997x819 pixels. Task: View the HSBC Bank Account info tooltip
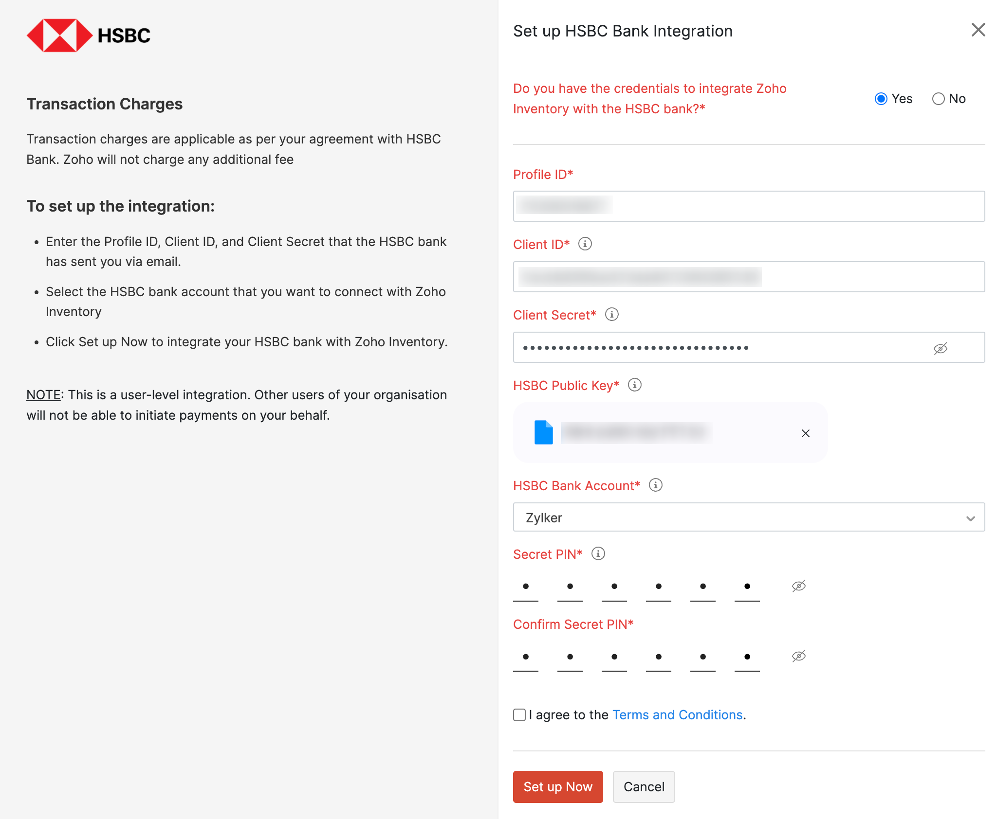[x=656, y=485]
